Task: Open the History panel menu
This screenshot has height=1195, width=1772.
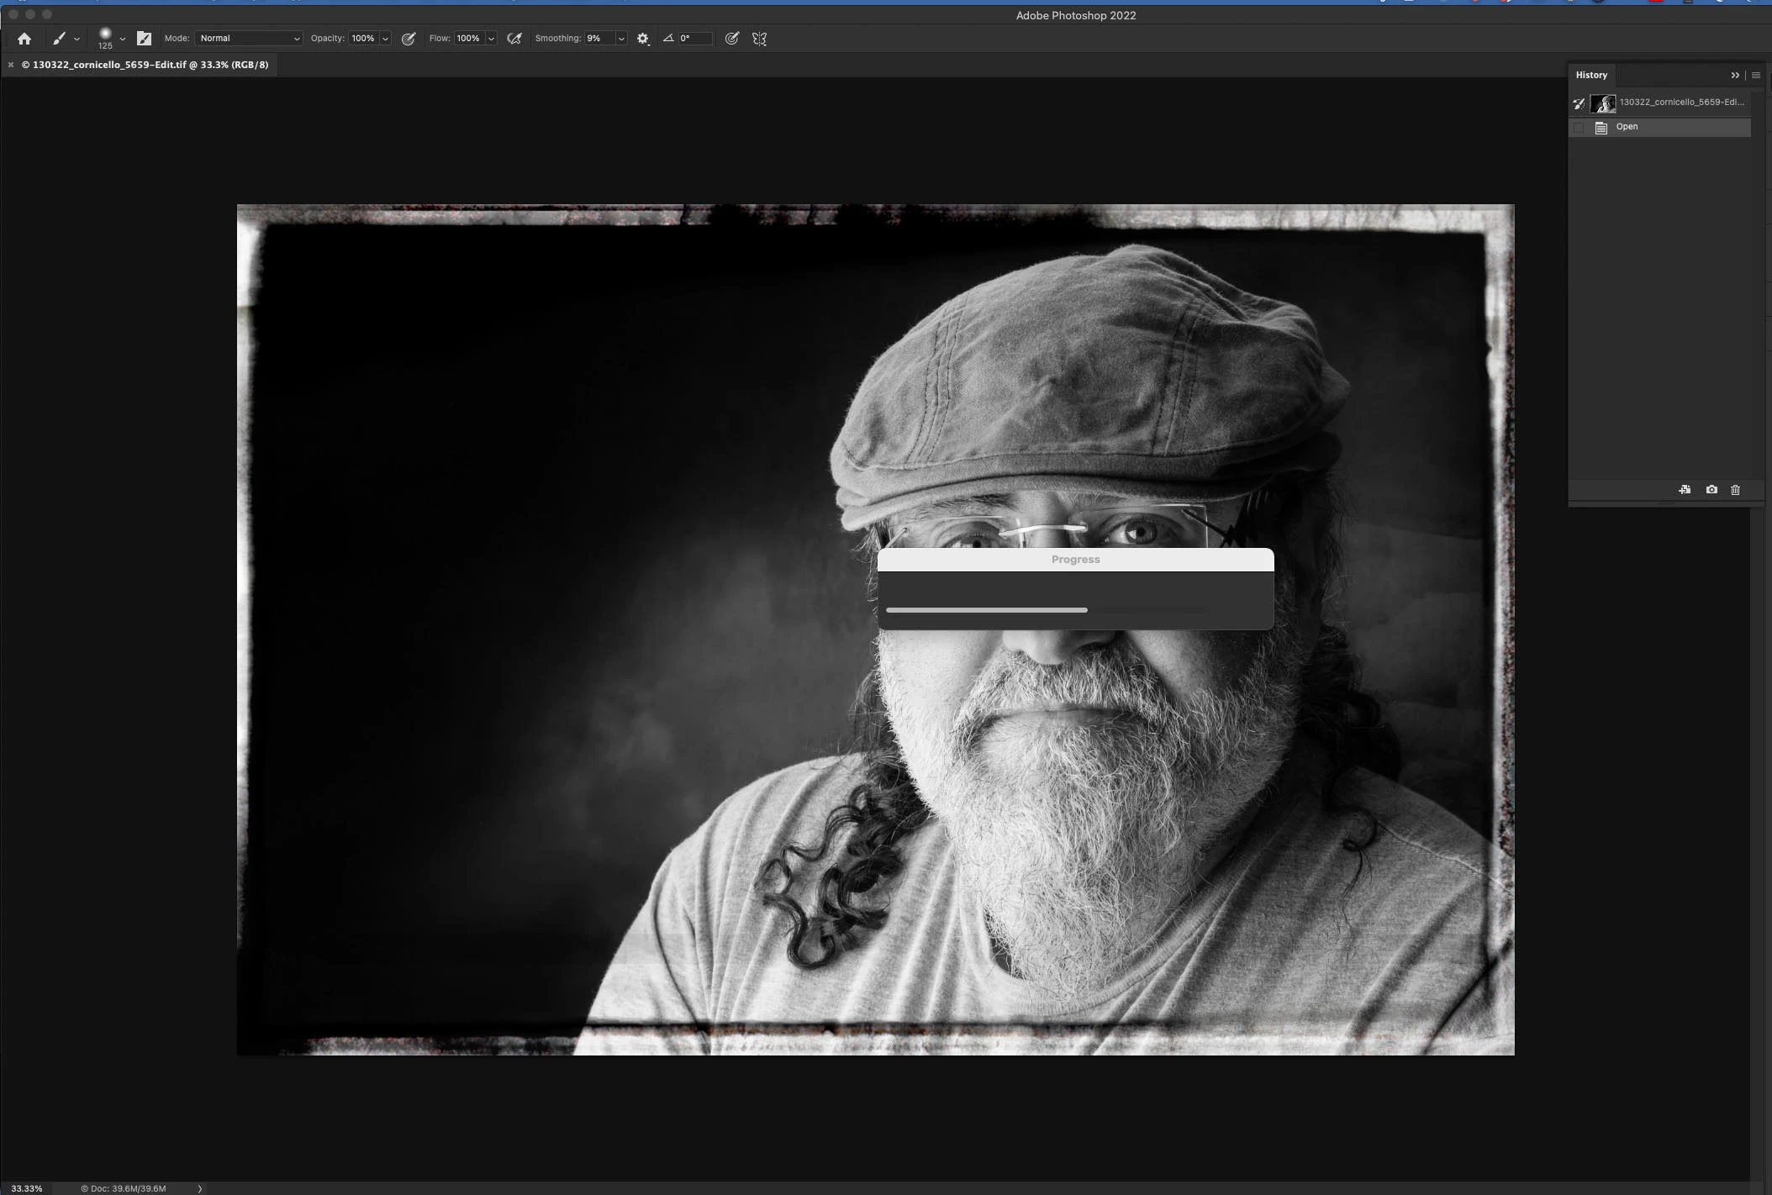Action: [x=1755, y=76]
